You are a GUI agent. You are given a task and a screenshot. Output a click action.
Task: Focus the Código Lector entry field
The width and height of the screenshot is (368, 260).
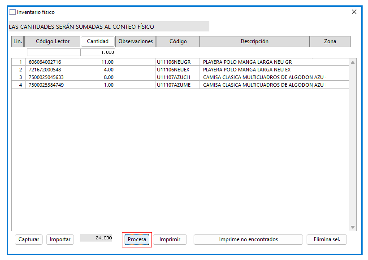[54, 52]
